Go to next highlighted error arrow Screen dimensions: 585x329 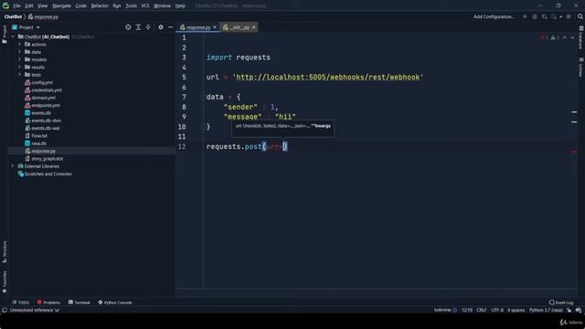click(572, 37)
